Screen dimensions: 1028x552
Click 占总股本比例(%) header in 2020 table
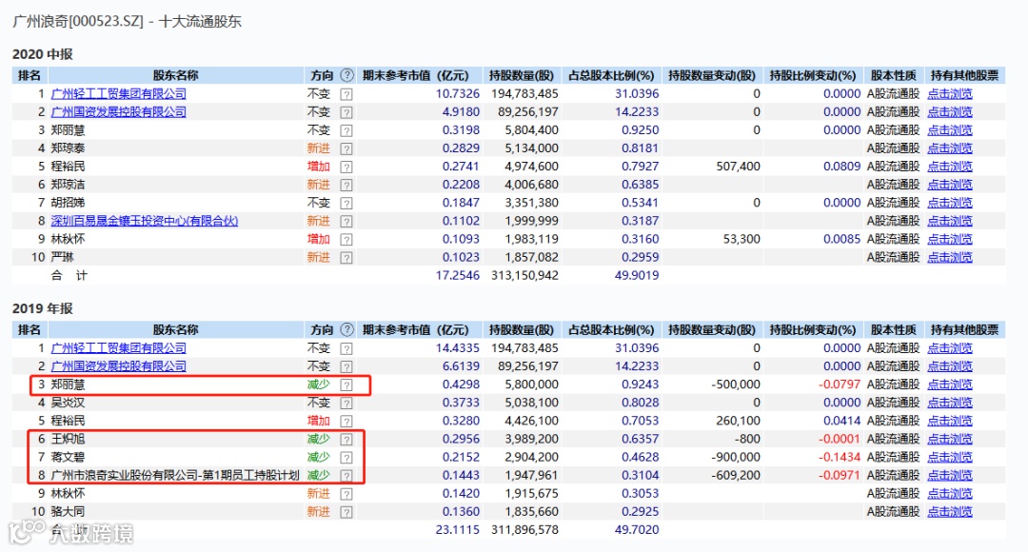click(612, 75)
